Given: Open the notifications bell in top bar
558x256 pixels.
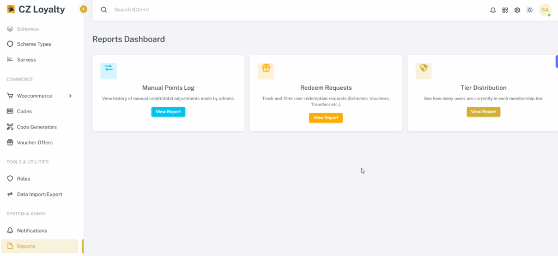Looking at the screenshot, I should (x=493, y=10).
